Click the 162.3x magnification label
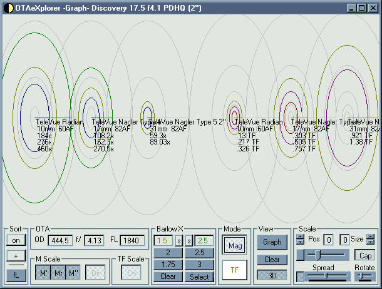The image size is (382, 289). [103, 142]
